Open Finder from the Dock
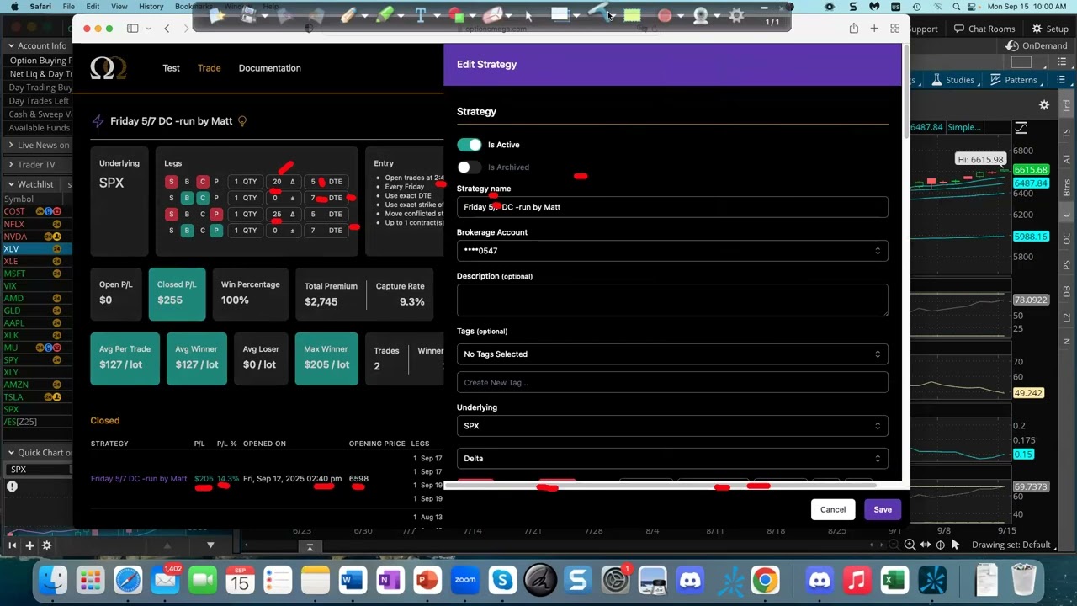 [x=53, y=580]
